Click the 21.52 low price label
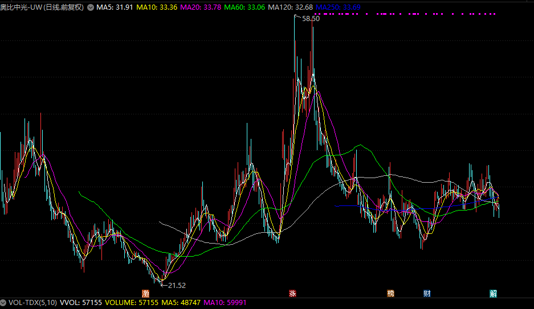The image size is (534, 309). (175, 285)
